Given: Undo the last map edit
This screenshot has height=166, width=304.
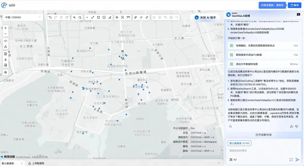Looking at the screenshot, I should (50, 17).
